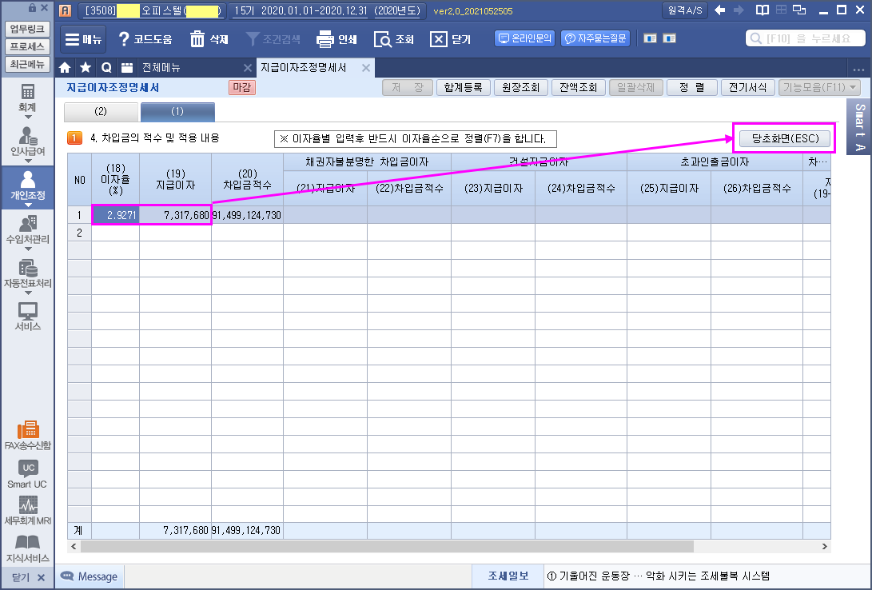872x590 pixels.
Task: Click the horizontal scrollbar under the table
Action: coord(448,547)
